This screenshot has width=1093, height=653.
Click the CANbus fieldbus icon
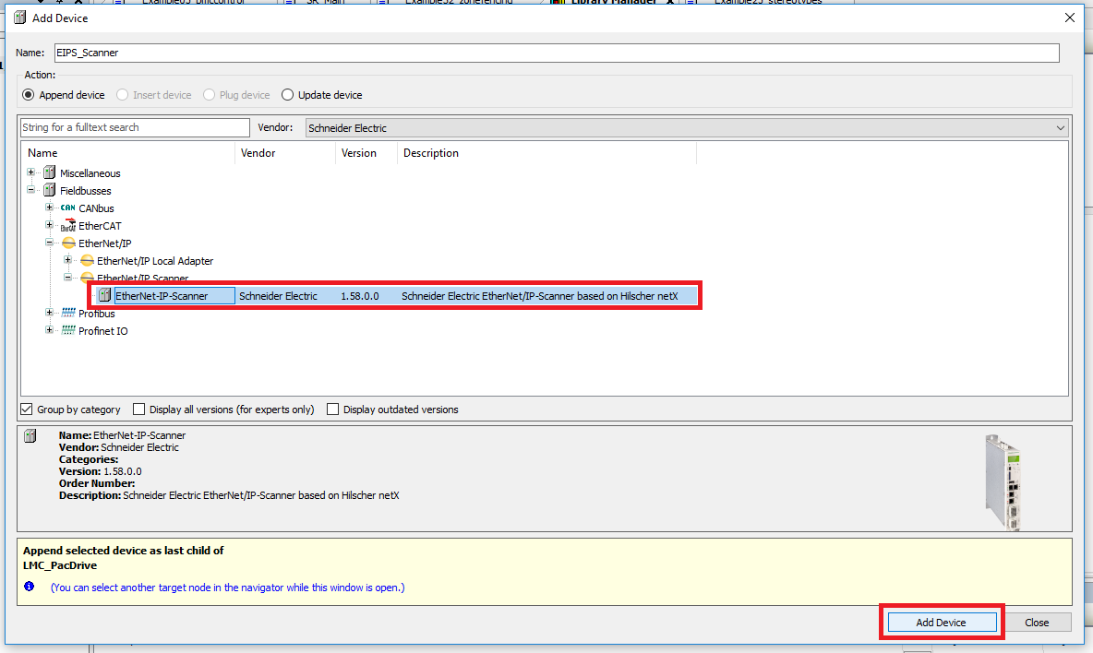click(x=67, y=208)
